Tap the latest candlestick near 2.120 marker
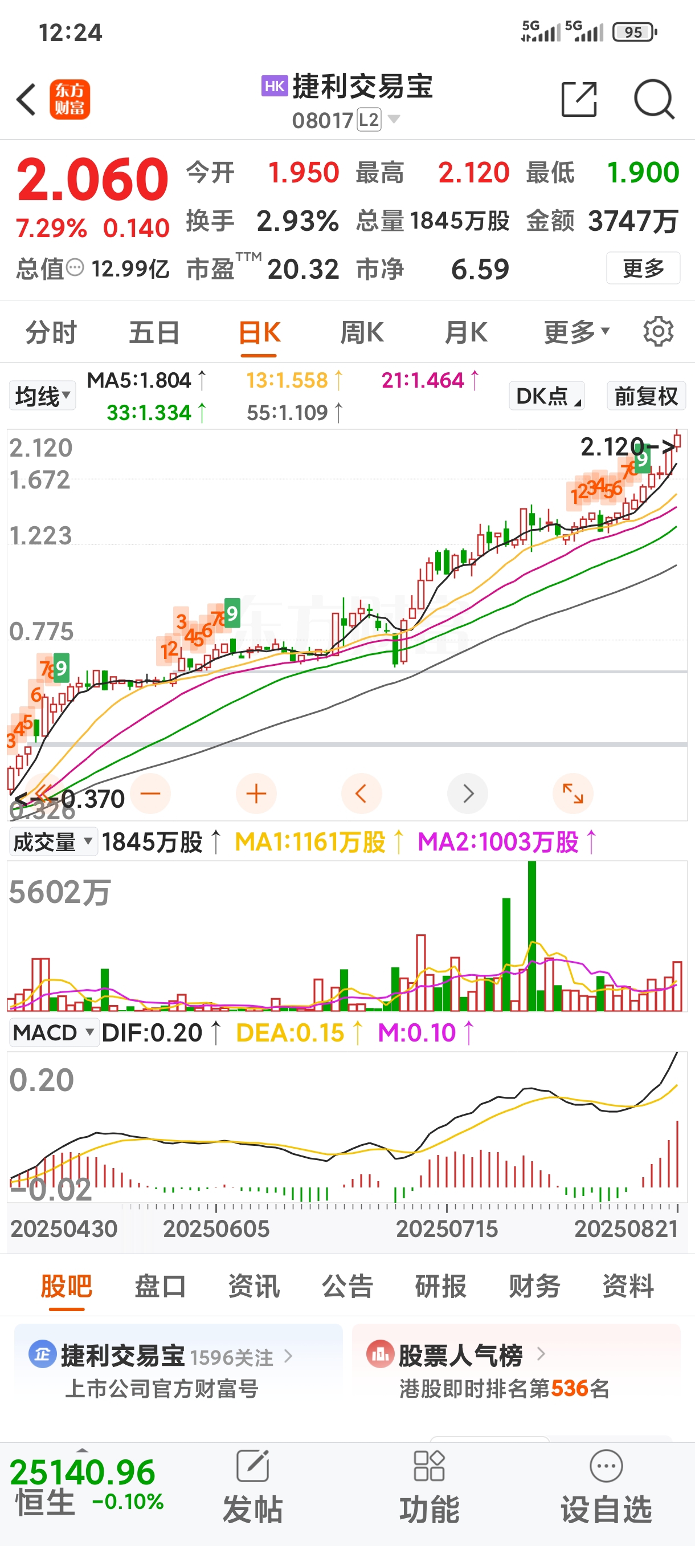695x1546 pixels. tap(677, 441)
